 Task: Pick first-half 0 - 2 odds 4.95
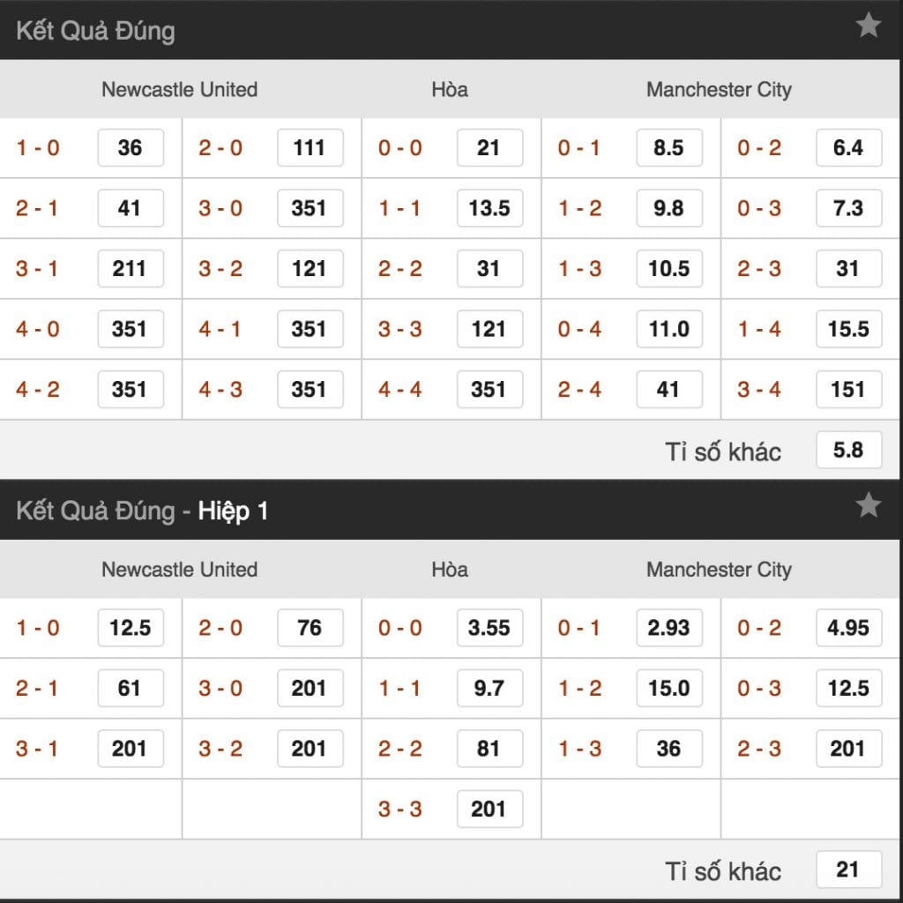(x=848, y=628)
